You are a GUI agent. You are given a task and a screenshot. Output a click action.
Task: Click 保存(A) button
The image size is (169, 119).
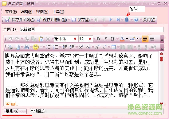[x=81, y=20]
